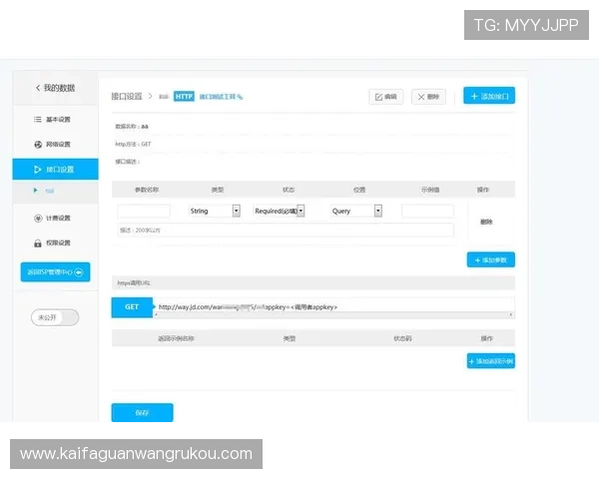
Task: Click the pencil icon on 编辑 button
Action: [x=378, y=97]
